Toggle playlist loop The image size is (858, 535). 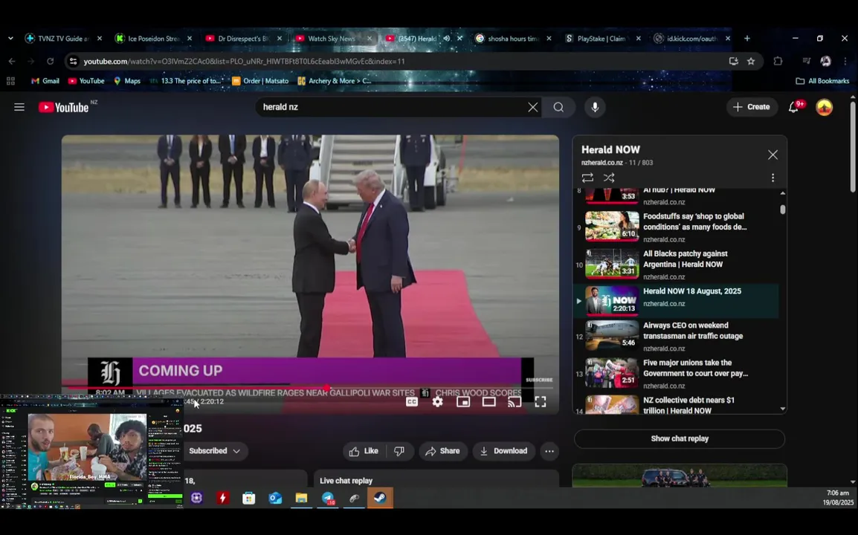pyautogui.click(x=587, y=178)
